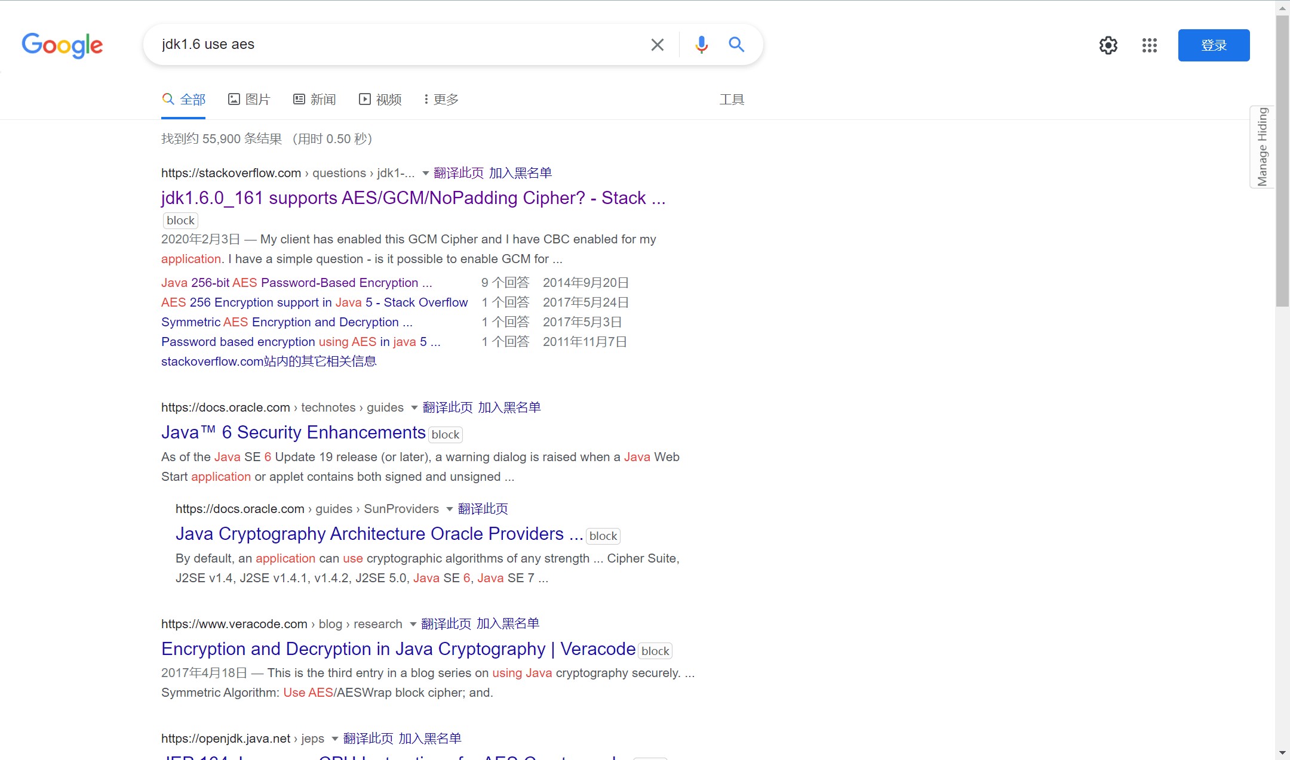Click block button beside Veracode title
This screenshot has height=760, width=1290.
[x=655, y=651]
